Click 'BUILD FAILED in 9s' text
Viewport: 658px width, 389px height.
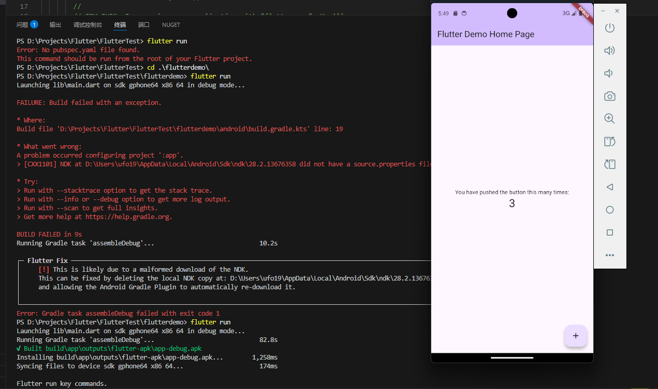tap(49, 235)
